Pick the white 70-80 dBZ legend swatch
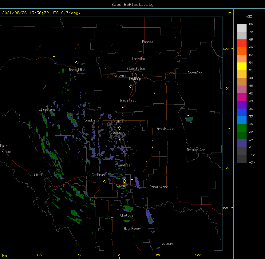The width and height of the screenshot is (265, 259). point(242,28)
